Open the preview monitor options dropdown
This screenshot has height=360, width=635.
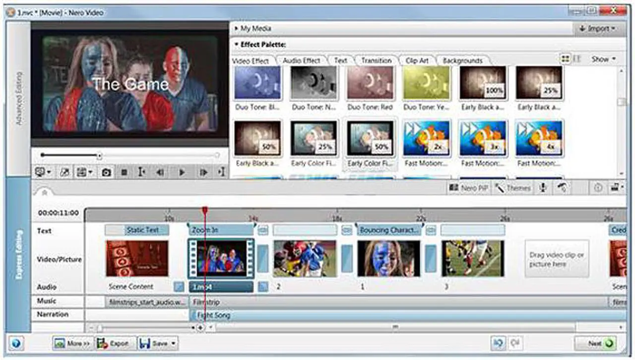click(x=42, y=172)
